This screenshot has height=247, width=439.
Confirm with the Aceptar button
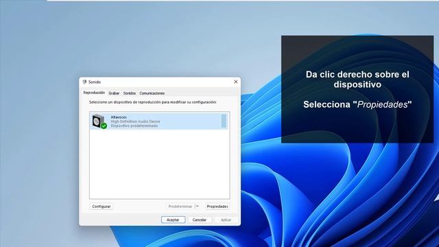coord(173,220)
